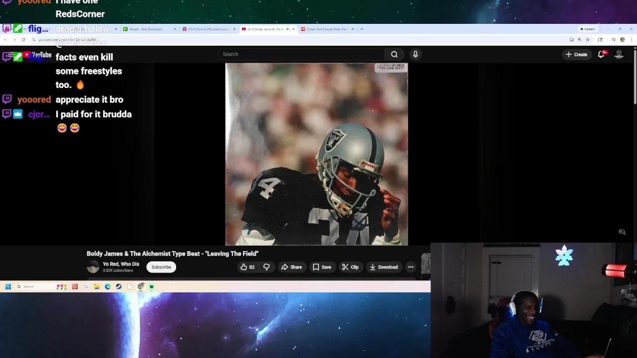Click chat message "appreciate it bro"
The height and width of the screenshot is (358, 637).
pos(89,99)
